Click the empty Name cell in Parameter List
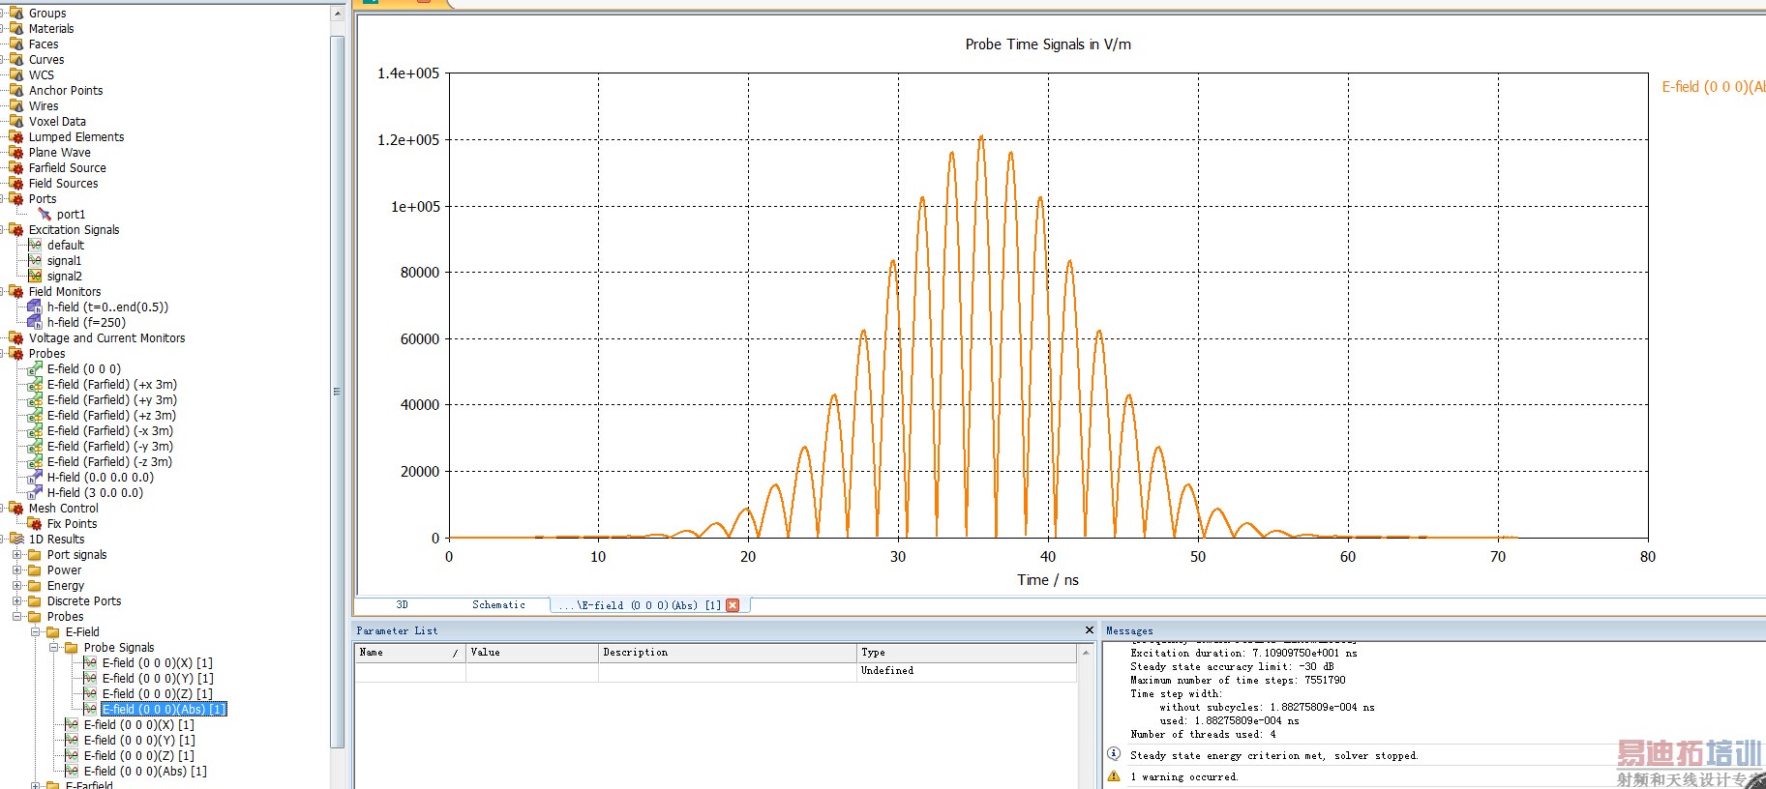 coord(410,671)
